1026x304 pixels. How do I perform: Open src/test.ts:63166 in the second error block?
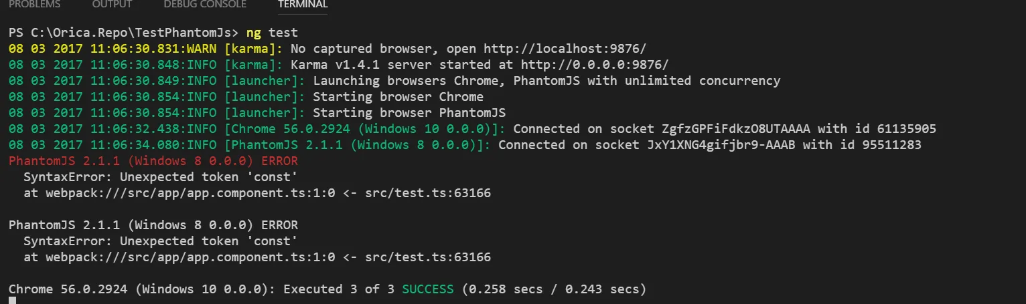coord(433,257)
